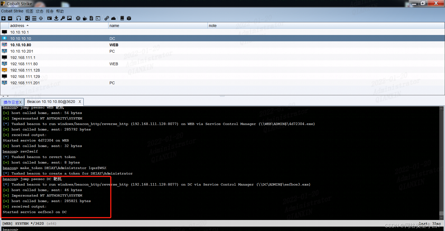Open the 视图 menu

[29, 11]
